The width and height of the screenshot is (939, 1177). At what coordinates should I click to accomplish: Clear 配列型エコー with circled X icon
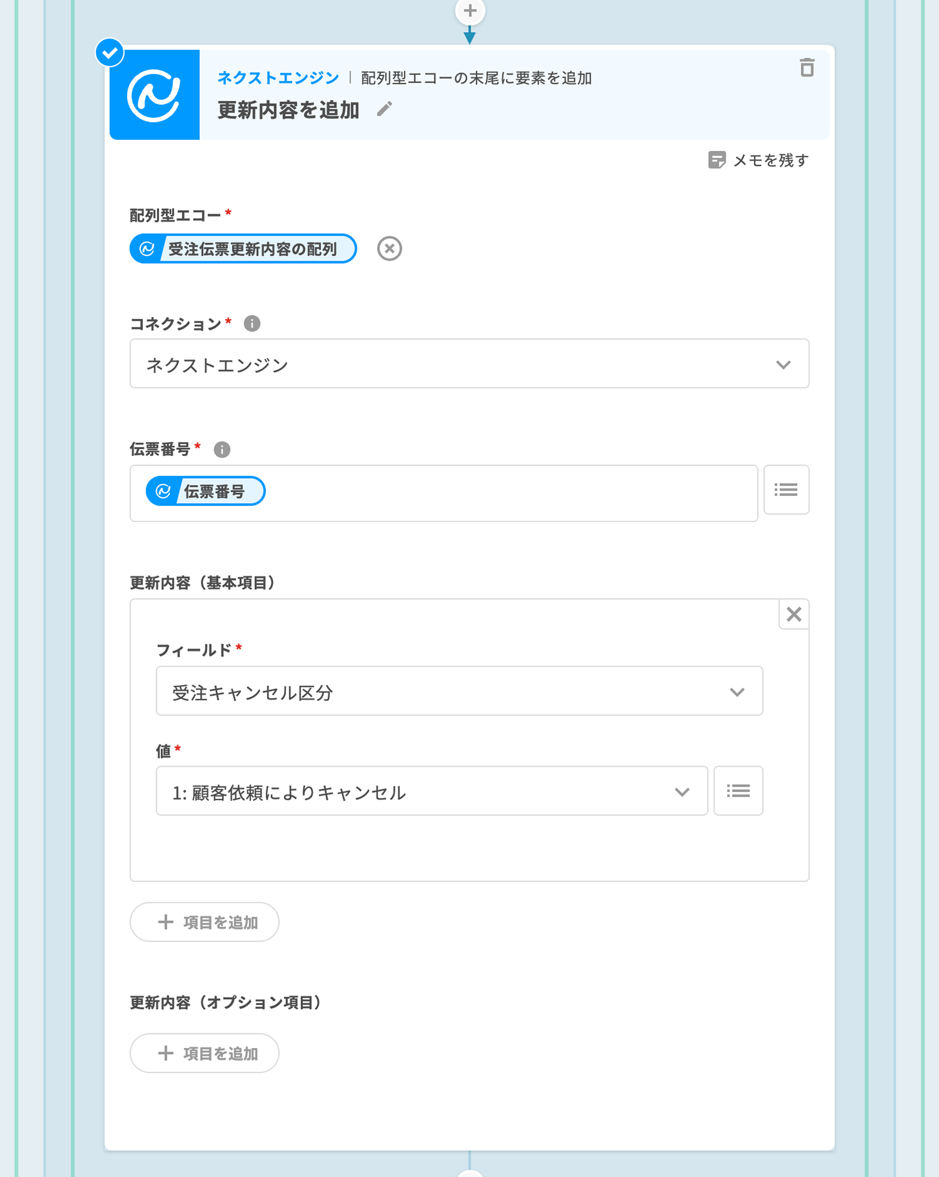pyautogui.click(x=389, y=249)
